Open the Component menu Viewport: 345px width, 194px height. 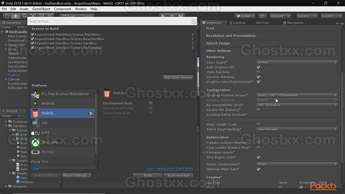pyautogui.click(x=62, y=9)
